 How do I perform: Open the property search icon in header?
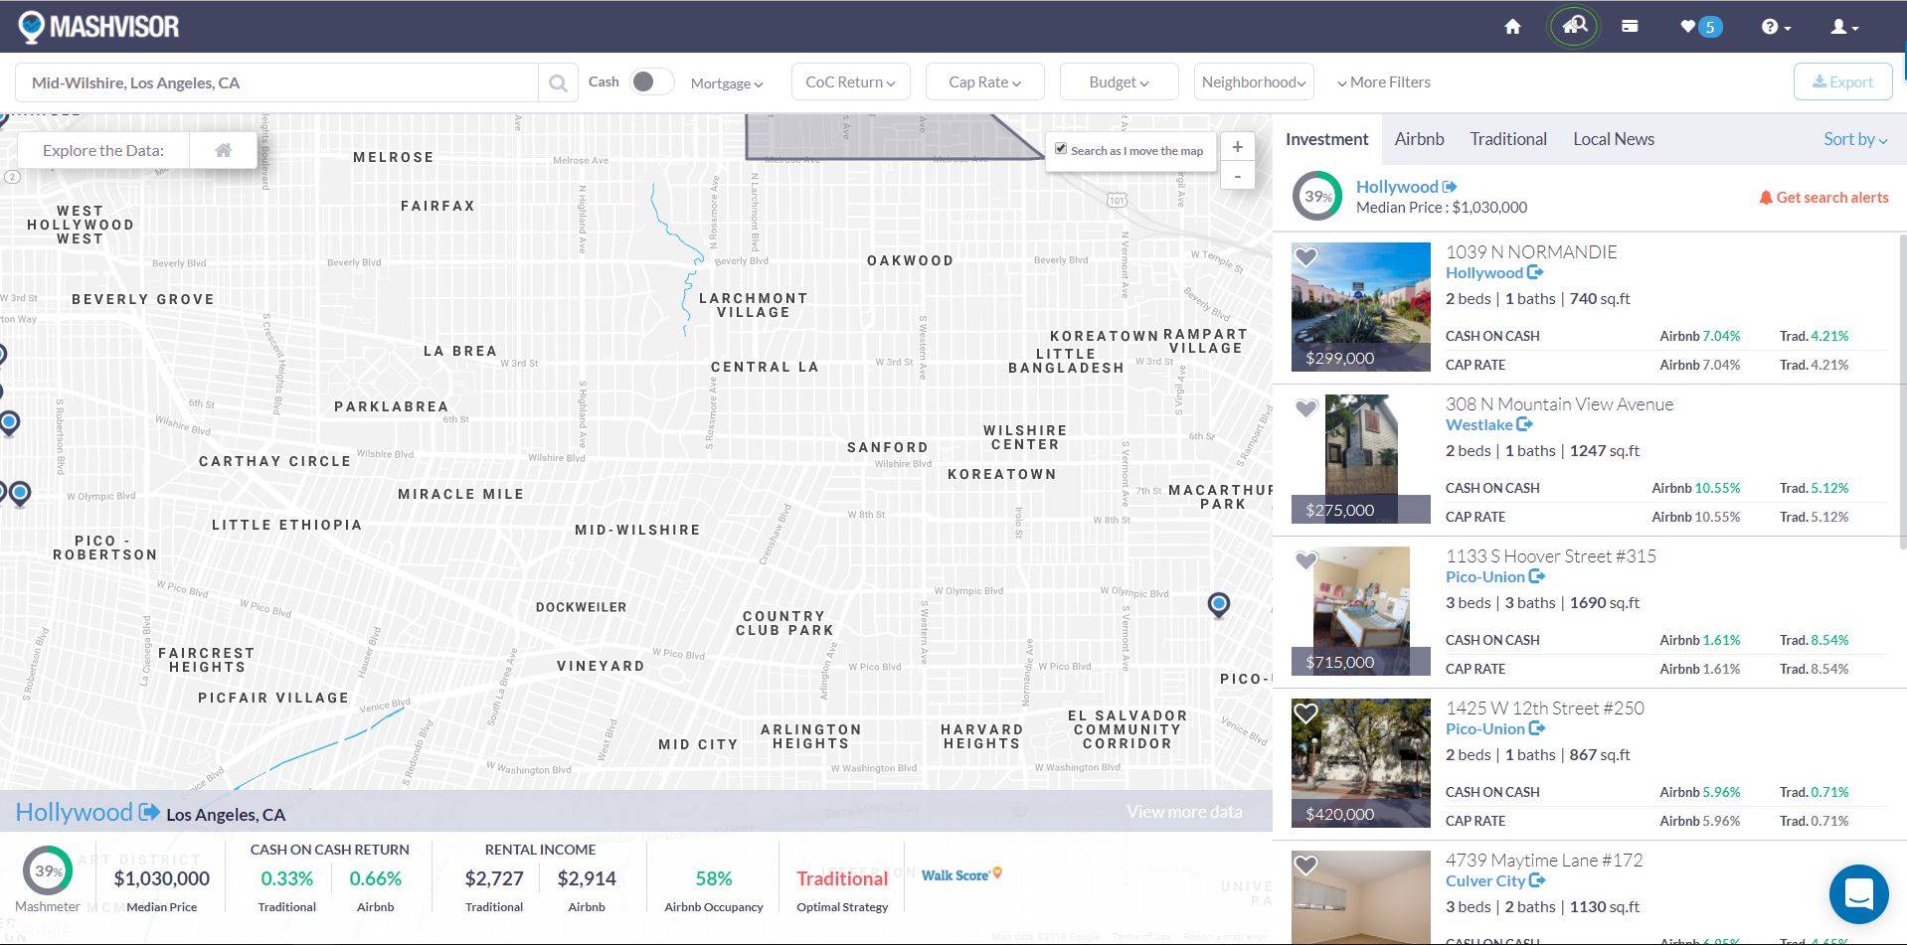1574,27
